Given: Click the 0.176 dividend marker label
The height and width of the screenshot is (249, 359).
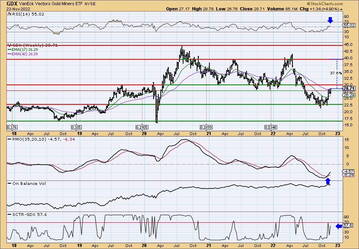Looking at the screenshot, I should pyautogui.click(x=12, y=127).
